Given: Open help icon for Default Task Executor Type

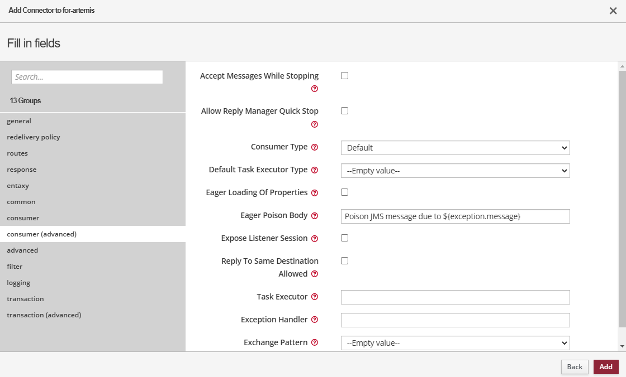Looking at the screenshot, I should click(315, 170).
